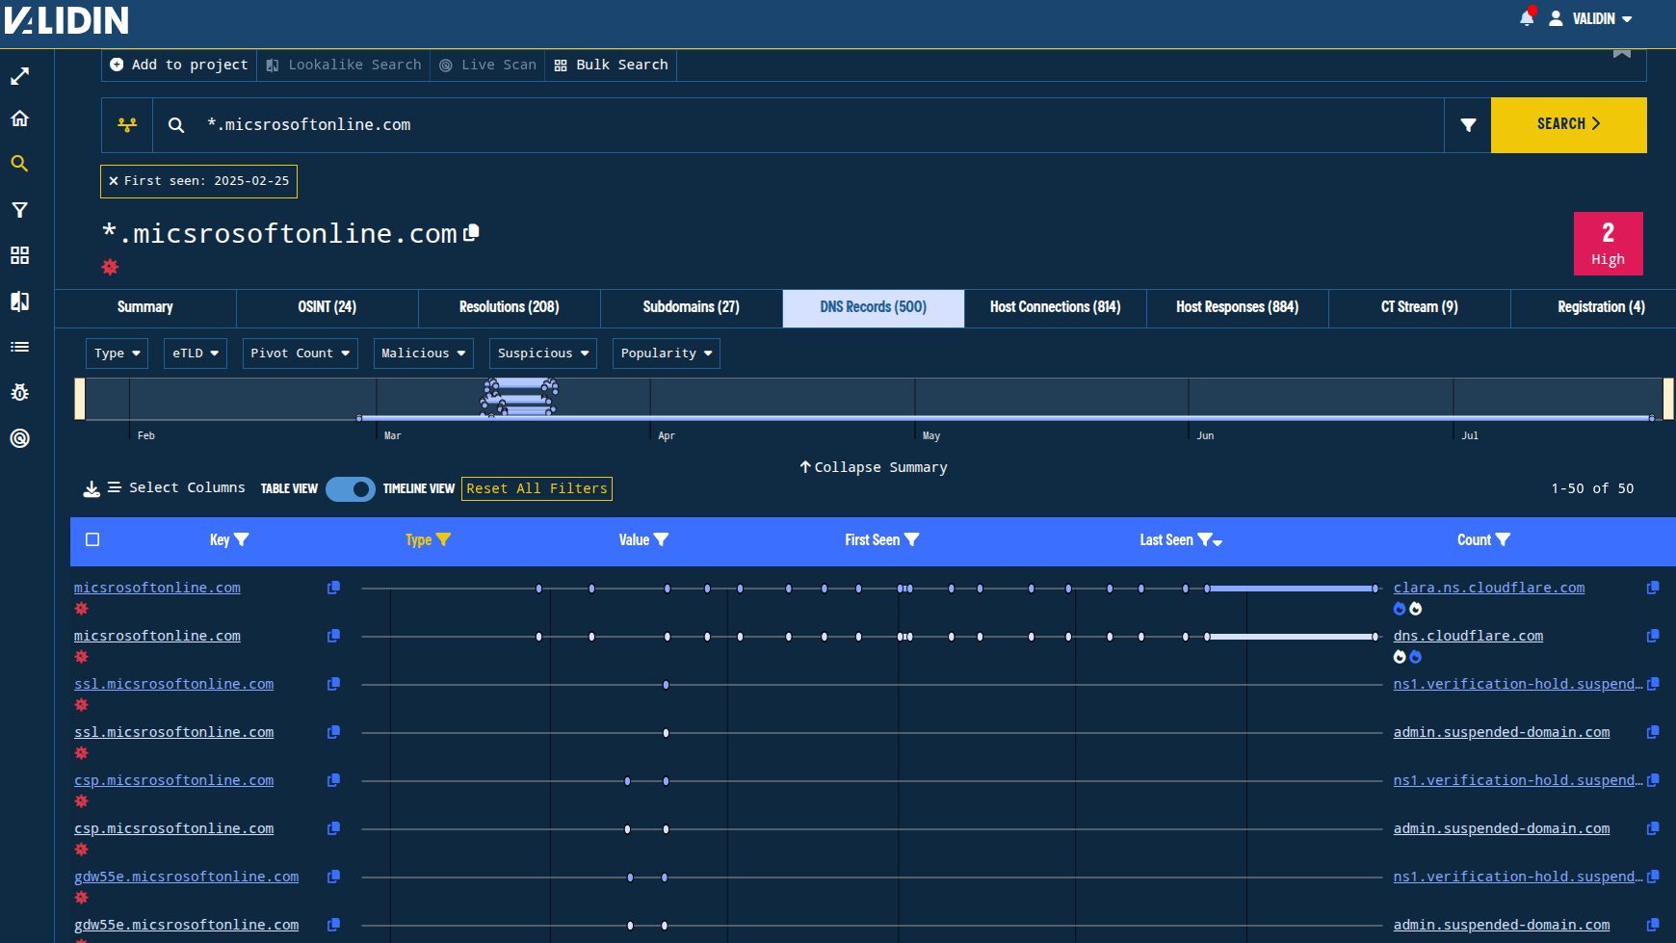The image size is (1676, 943).
Task: Click the Validin logo
Action: point(66,20)
